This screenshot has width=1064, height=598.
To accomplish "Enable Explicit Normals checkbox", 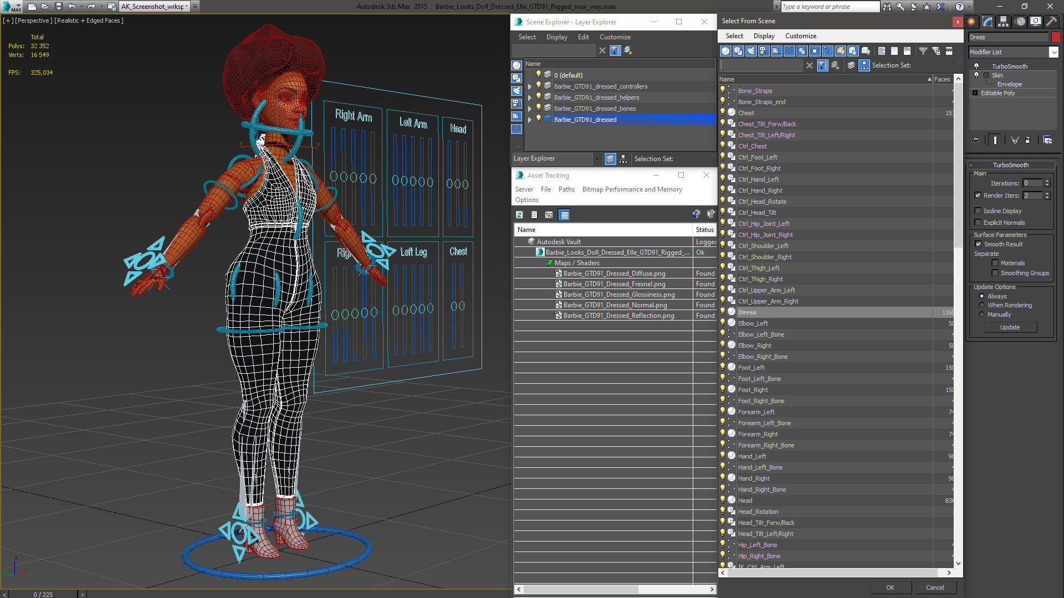I will (x=978, y=223).
